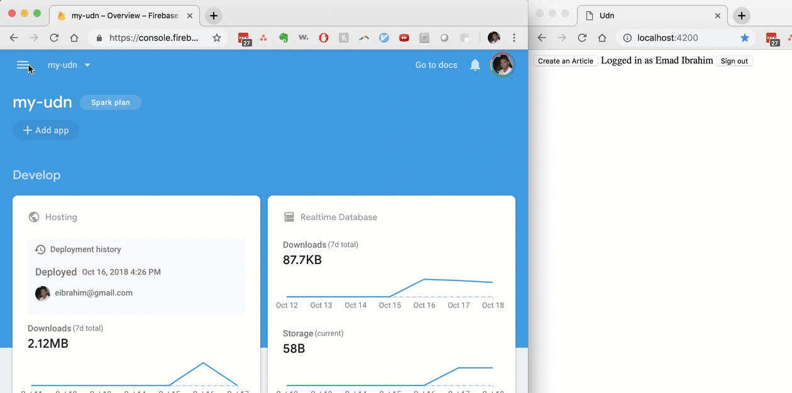Click the Asana three-dots extension in Firebase window
This screenshot has height=393, width=792.
click(263, 38)
